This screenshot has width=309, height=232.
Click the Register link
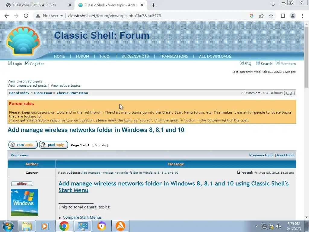click(37, 64)
